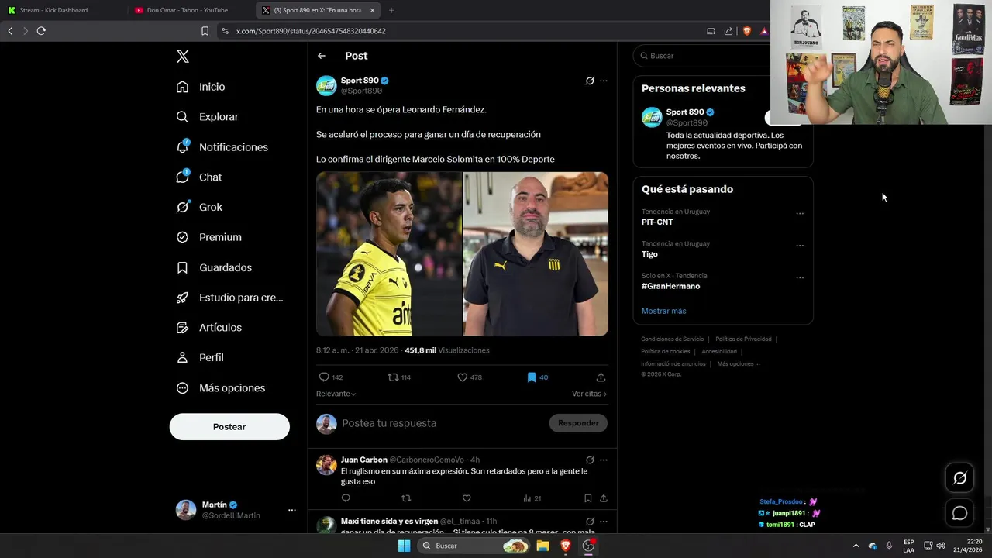The image size is (992, 558).
Task: Open more options on Maxi's reply
Action: (604, 522)
